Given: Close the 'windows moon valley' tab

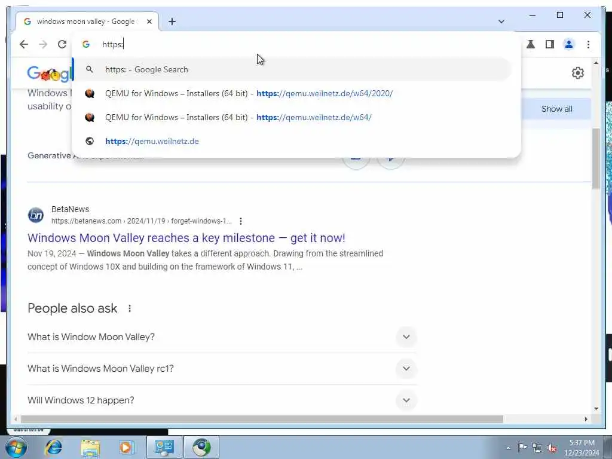Looking at the screenshot, I should (149, 22).
